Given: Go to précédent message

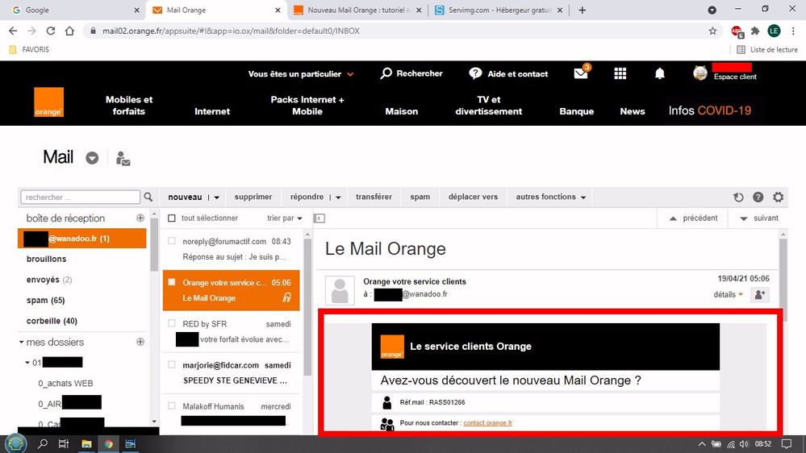Looking at the screenshot, I should pyautogui.click(x=693, y=218).
